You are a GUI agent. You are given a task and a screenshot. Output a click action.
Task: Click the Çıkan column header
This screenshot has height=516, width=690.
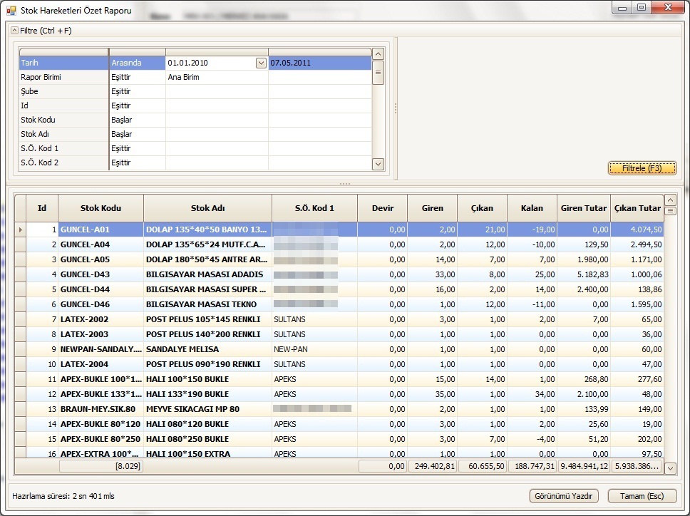[x=483, y=208]
